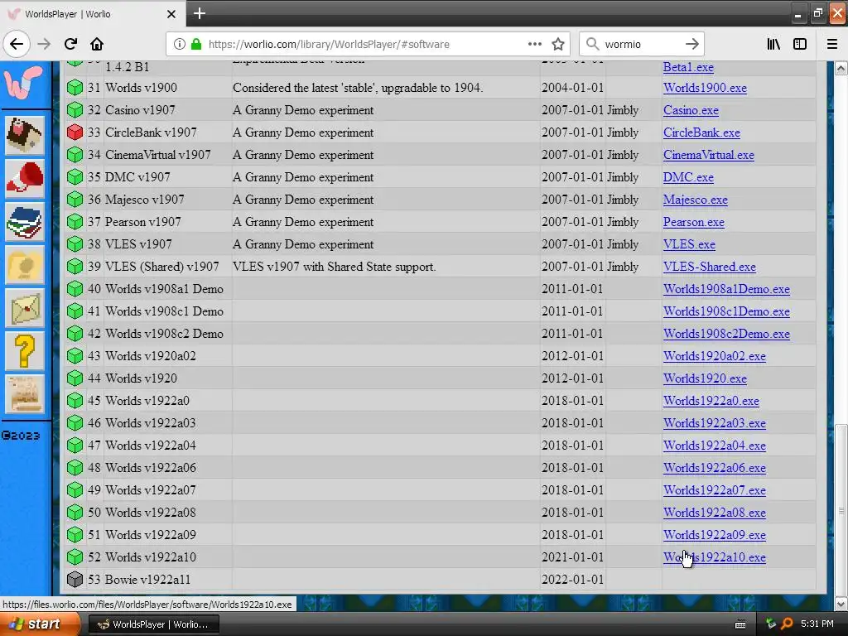Download Casino.exe
Image resolution: width=848 pixels, height=636 pixels.
pyautogui.click(x=691, y=110)
